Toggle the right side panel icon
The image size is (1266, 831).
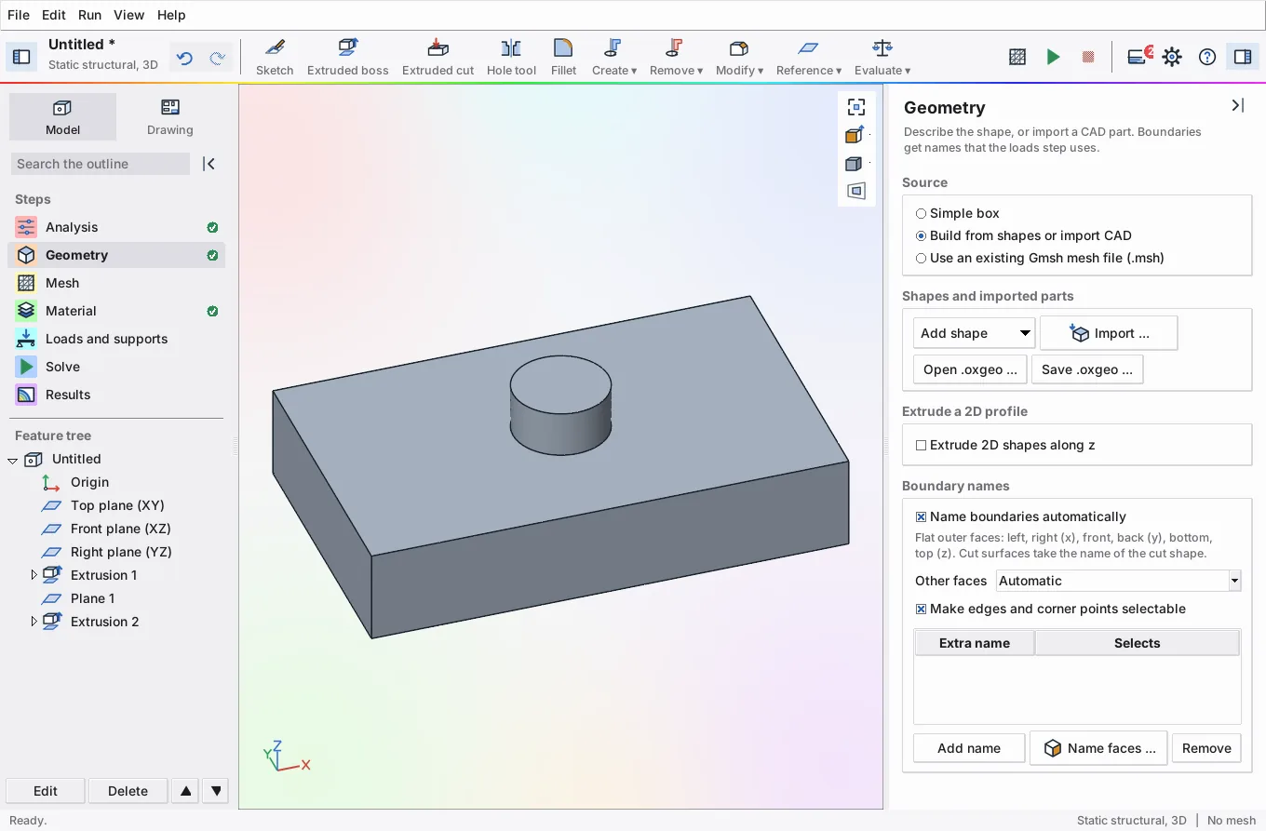pyautogui.click(x=1243, y=57)
